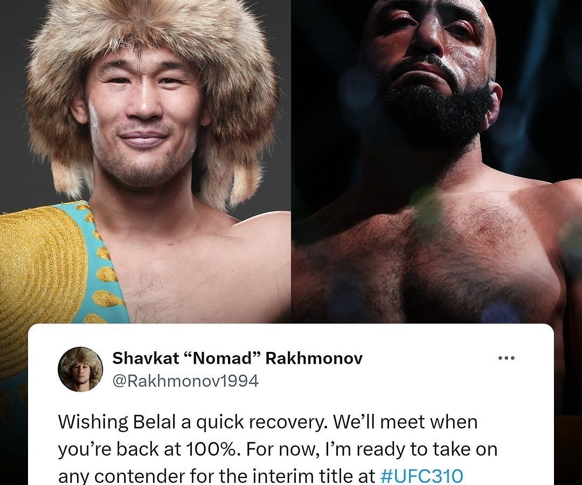The image size is (582, 485).
Task: Open the @Rakhmonov1994 handle link
Action: click(x=185, y=381)
